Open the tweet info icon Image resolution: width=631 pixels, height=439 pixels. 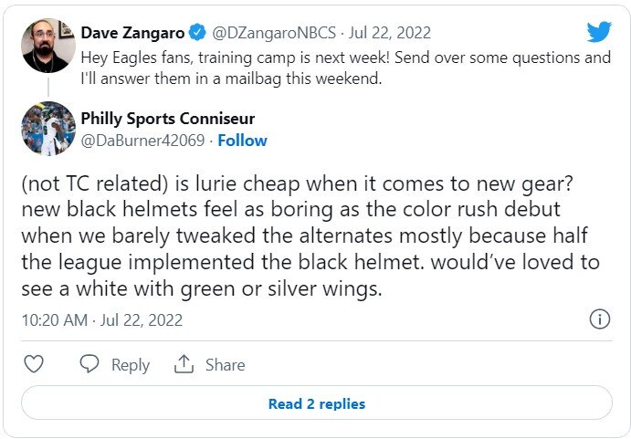pyautogui.click(x=599, y=319)
